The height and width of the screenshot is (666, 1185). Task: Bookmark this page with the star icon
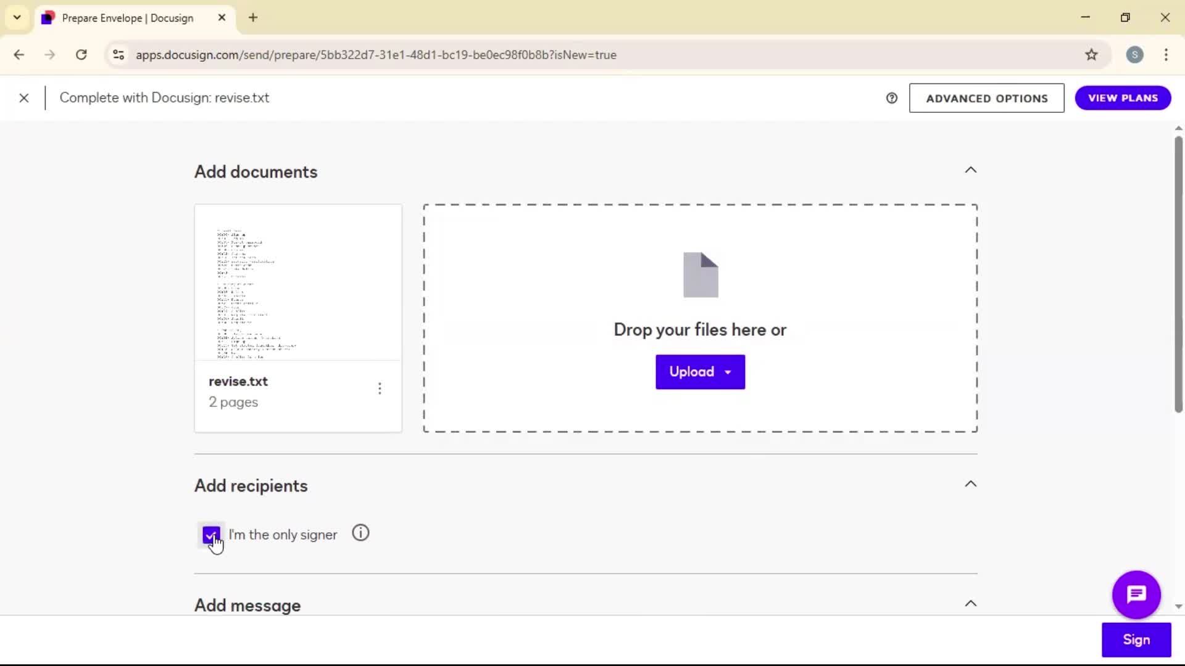pyautogui.click(x=1091, y=55)
